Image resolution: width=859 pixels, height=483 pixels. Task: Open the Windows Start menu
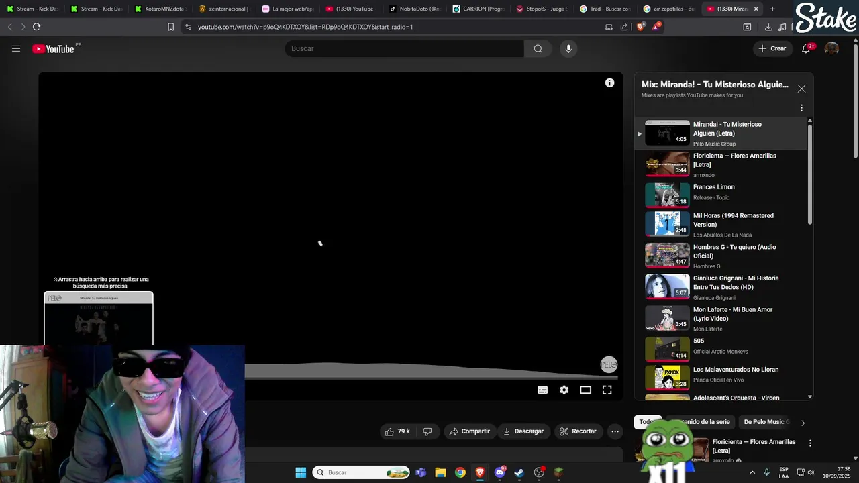tap(301, 472)
